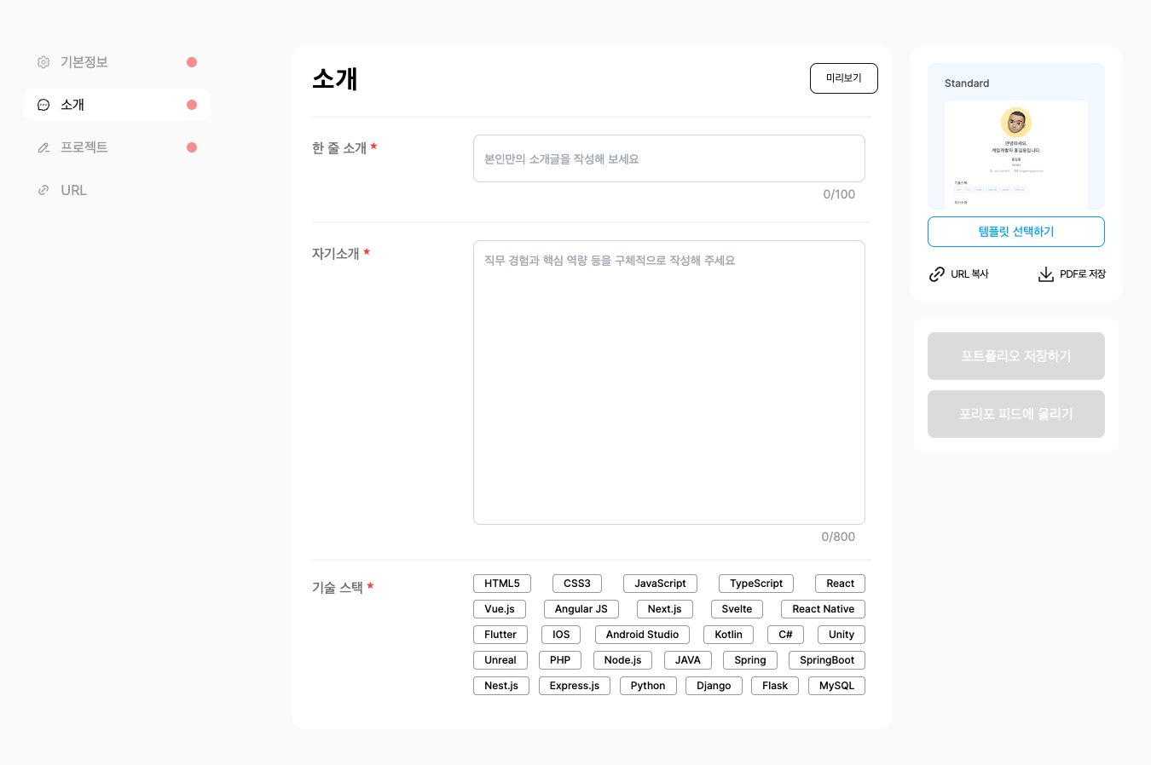This screenshot has width=1151, height=765.
Task: Click the 한 줄 소개 input field
Action: tap(668, 158)
